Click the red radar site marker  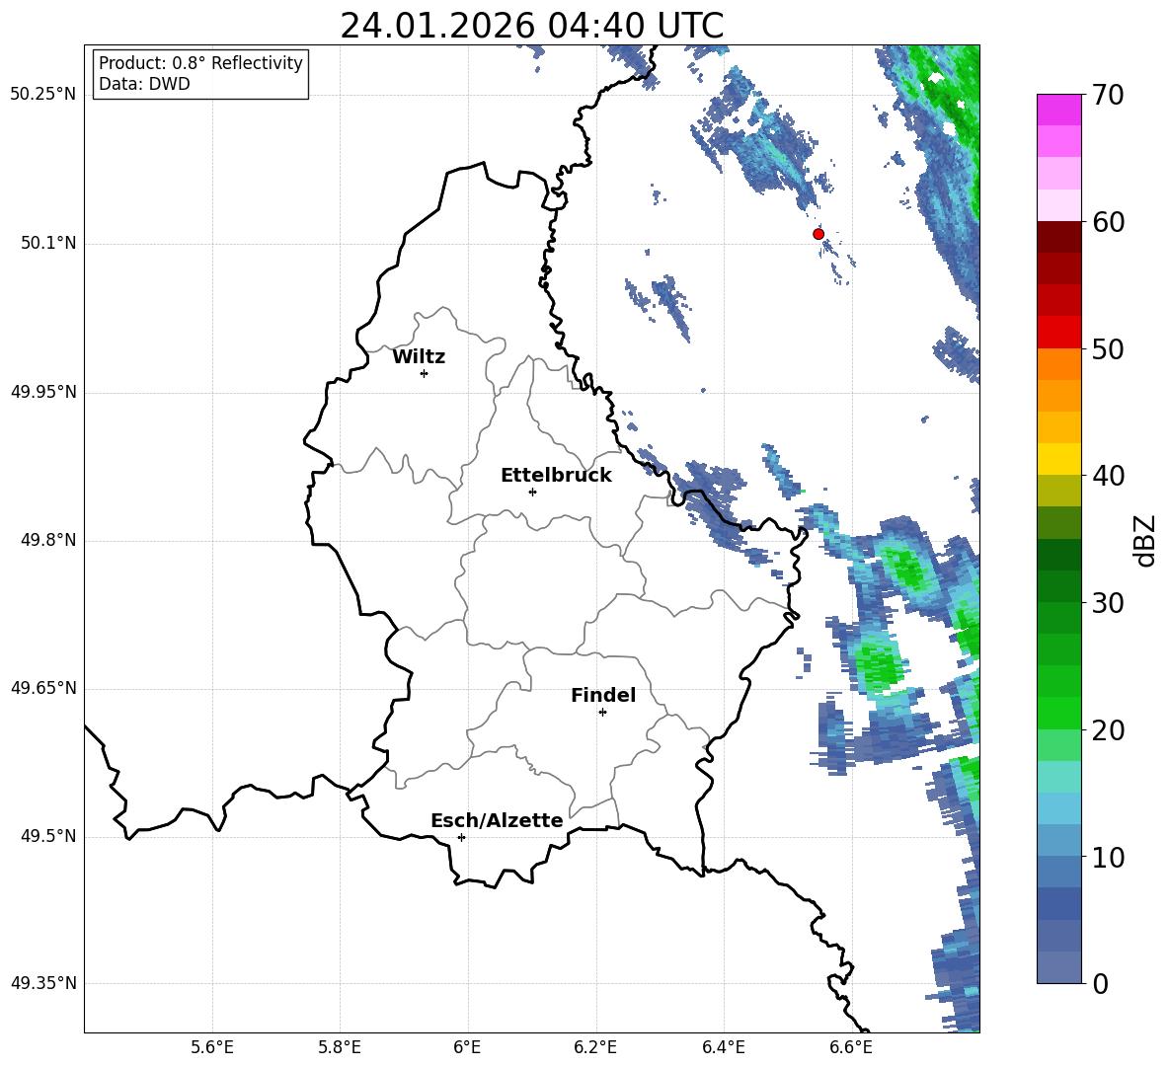(x=818, y=234)
